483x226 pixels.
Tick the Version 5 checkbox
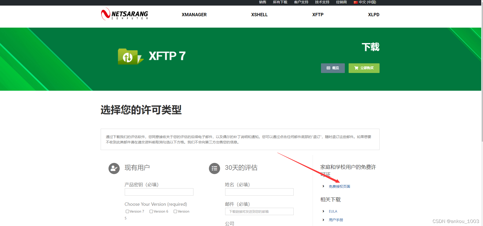tap(175, 212)
